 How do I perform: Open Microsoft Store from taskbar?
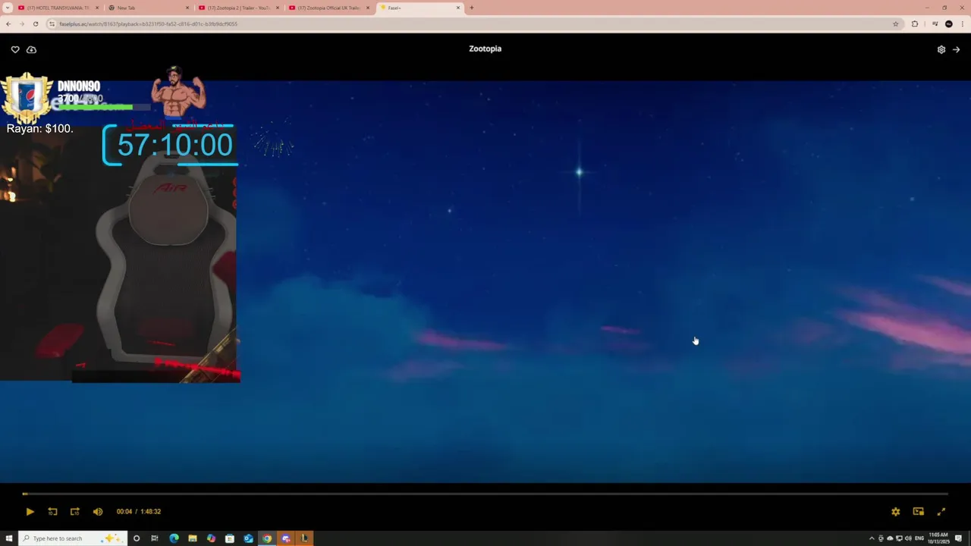click(230, 538)
